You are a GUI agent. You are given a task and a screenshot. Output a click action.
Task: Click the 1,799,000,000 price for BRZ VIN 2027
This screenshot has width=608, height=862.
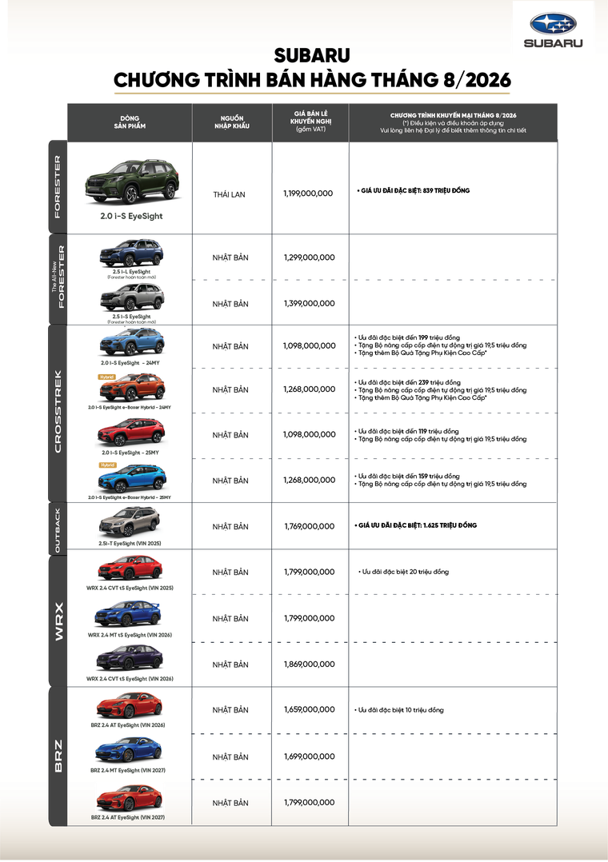(310, 803)
